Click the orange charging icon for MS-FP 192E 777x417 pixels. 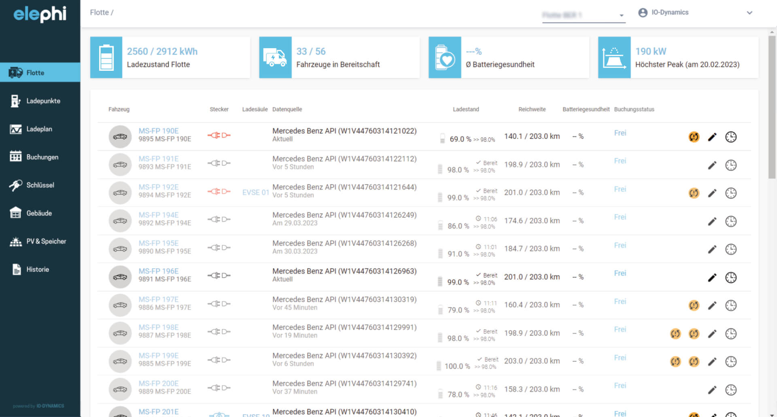point(694,193)
